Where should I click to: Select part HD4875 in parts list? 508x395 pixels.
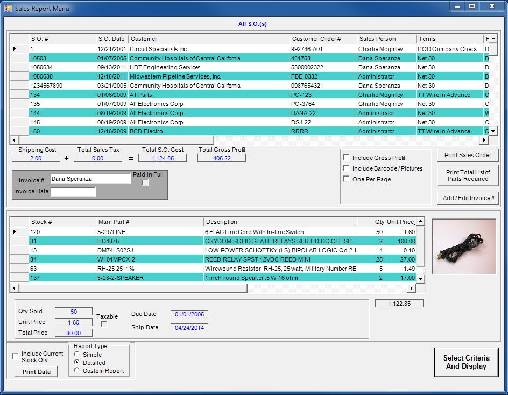point(150,241)
